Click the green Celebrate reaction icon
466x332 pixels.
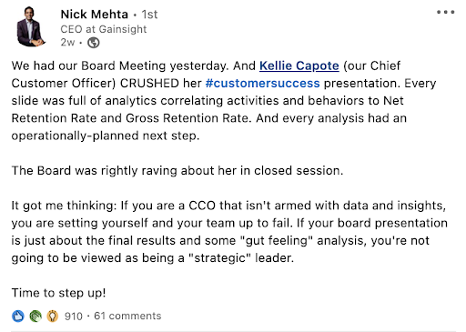[35, 316]
